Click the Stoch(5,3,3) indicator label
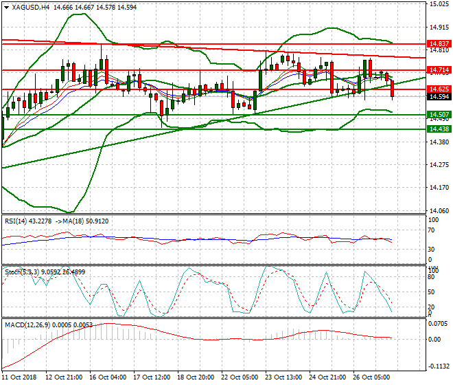Image resolution: width=453 pixels, height=385 pixels. 21,272
